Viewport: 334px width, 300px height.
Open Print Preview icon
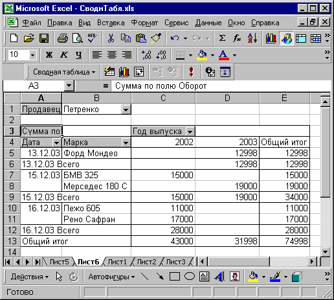click(77, 38)
